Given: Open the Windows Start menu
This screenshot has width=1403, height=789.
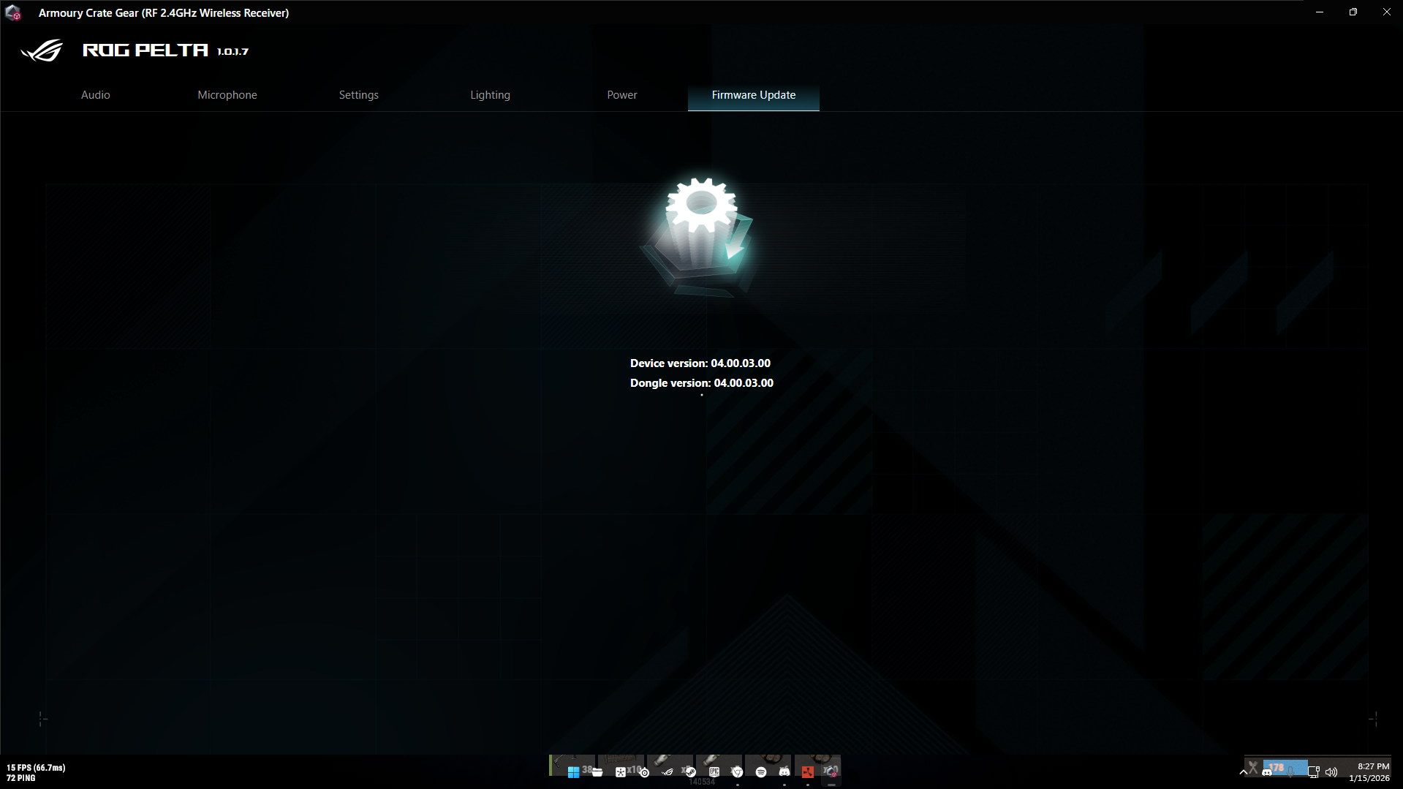Looking at the screenshot, I should 574,772.
